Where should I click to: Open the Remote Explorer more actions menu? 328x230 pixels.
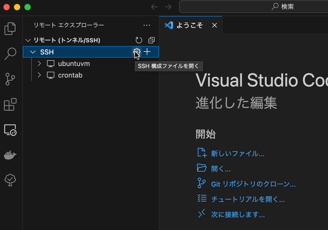point(147,25)
